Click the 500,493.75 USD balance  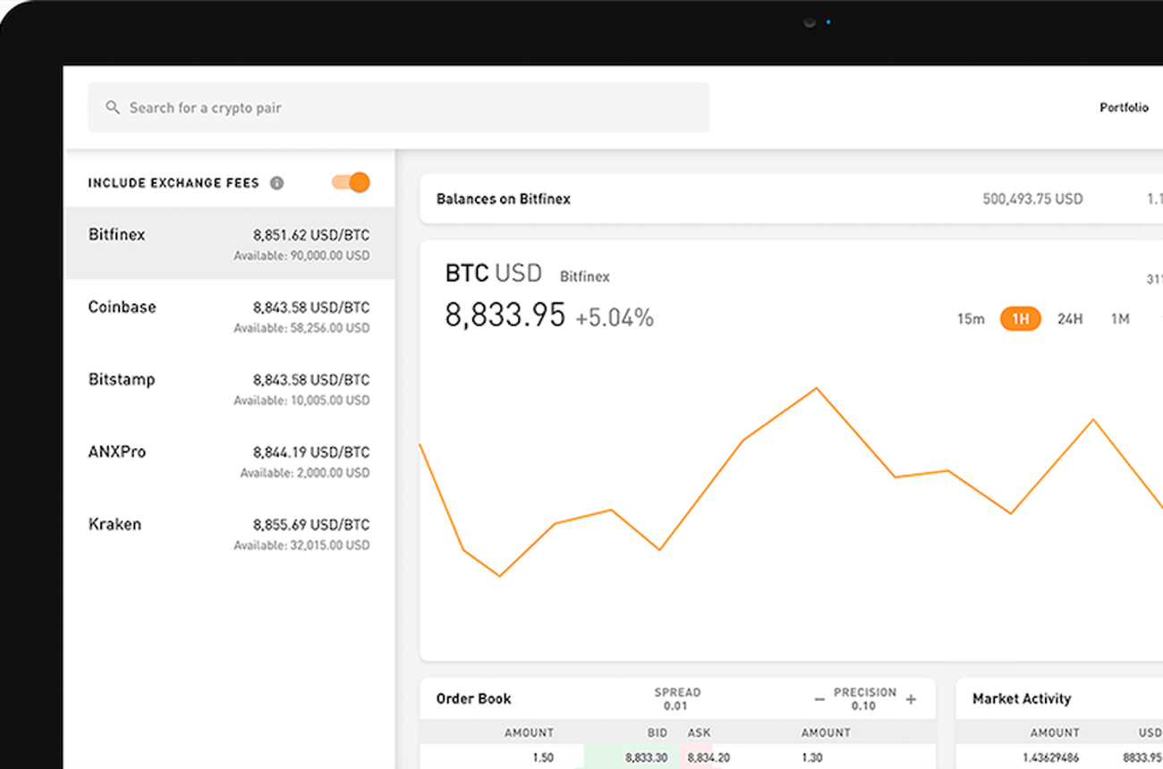tap(1032, 199)
